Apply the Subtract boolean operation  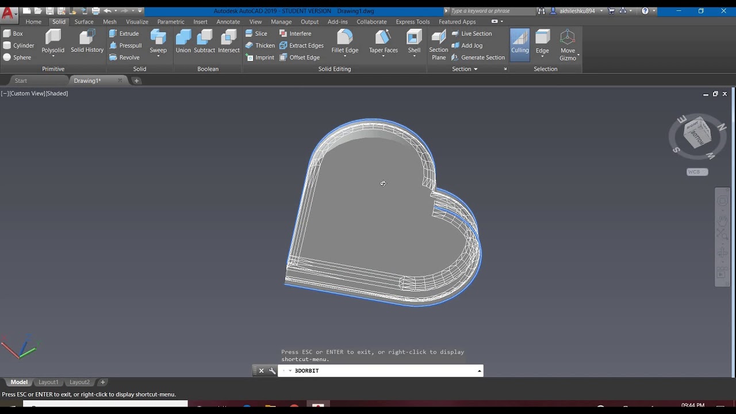[204, 41]
